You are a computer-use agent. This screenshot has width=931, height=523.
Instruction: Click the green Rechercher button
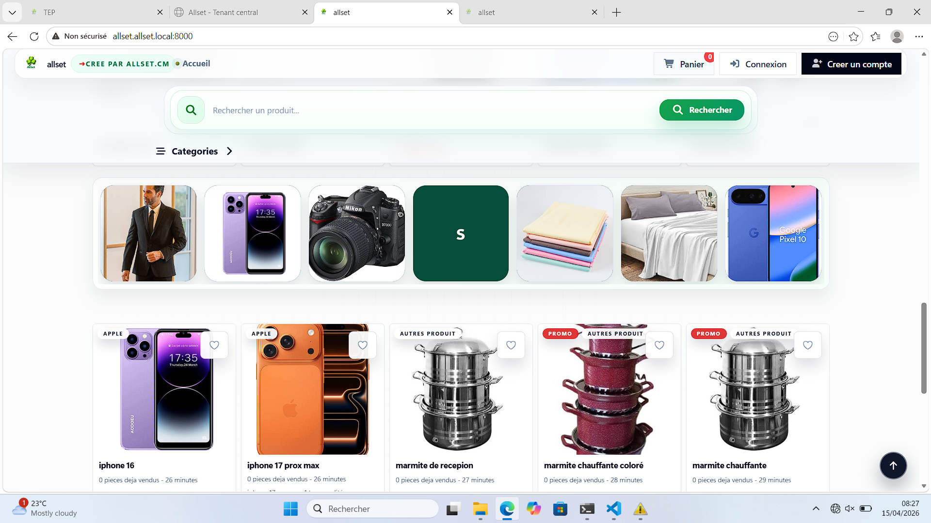(702, 110)
